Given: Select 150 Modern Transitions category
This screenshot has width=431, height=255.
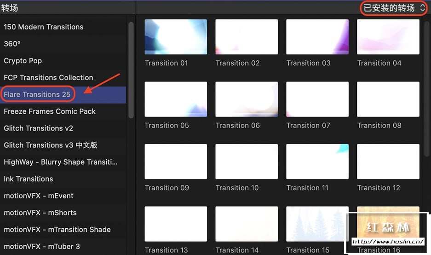Looking at the screenshot, I should point(63,27).
